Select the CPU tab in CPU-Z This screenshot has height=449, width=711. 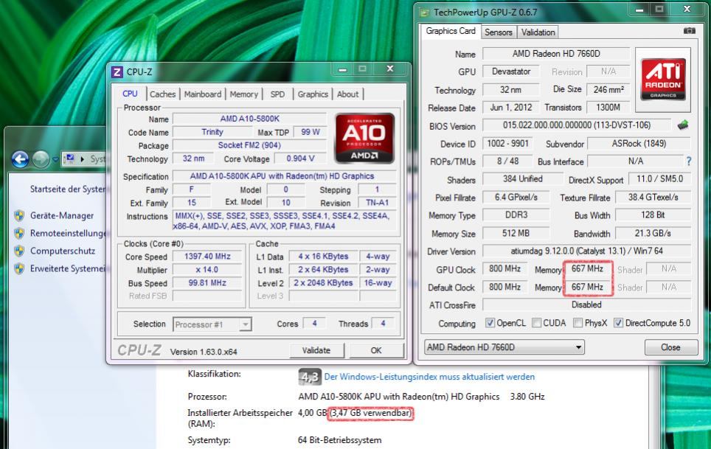point(130,94)
